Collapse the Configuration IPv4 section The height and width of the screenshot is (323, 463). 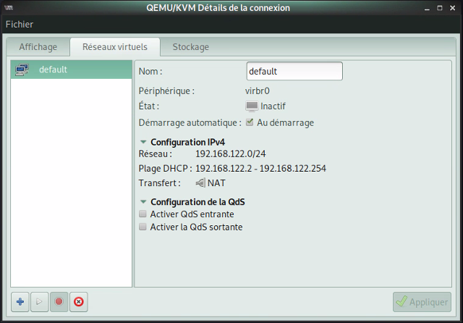coord(143,142)
